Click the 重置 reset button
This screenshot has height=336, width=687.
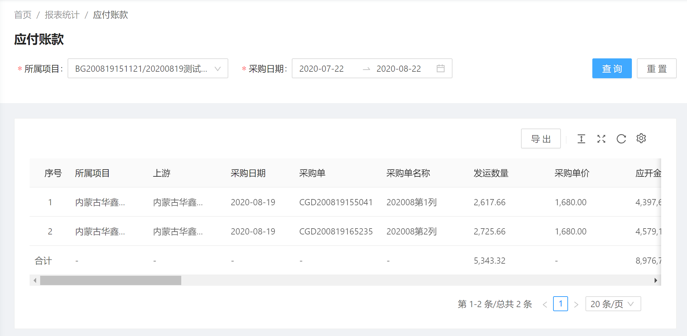pos(656,68)
